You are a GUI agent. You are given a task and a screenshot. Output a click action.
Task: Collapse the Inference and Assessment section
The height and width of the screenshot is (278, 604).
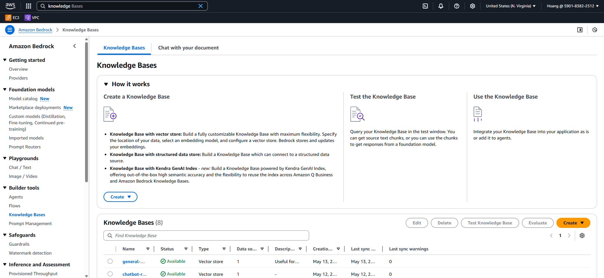(5, 264)
